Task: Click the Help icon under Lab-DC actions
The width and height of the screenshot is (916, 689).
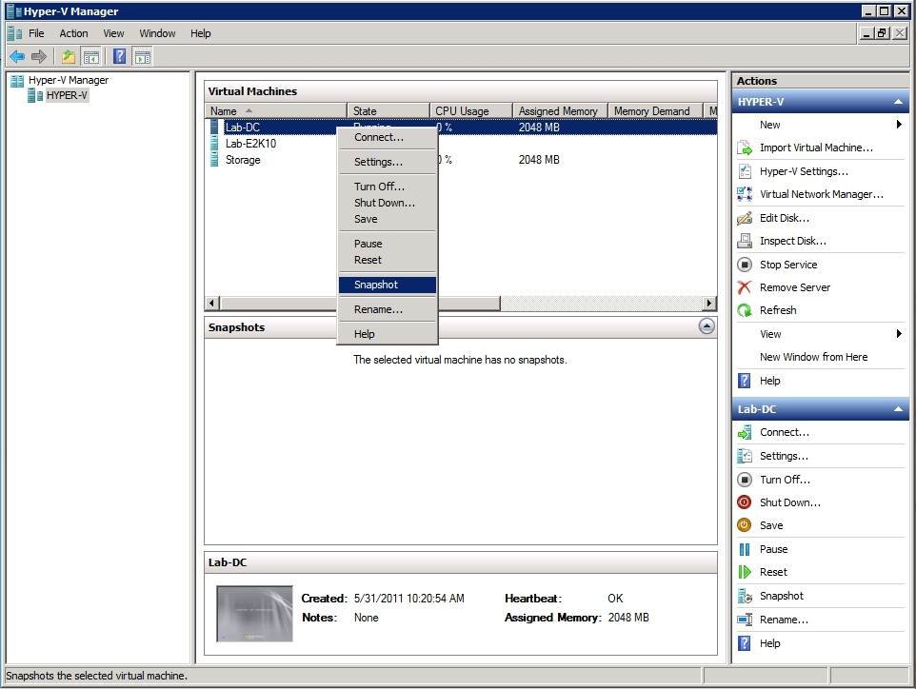Action: click(x=745, y=643)
